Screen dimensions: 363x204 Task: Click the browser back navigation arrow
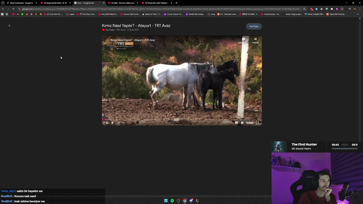(x=3, y=9)
